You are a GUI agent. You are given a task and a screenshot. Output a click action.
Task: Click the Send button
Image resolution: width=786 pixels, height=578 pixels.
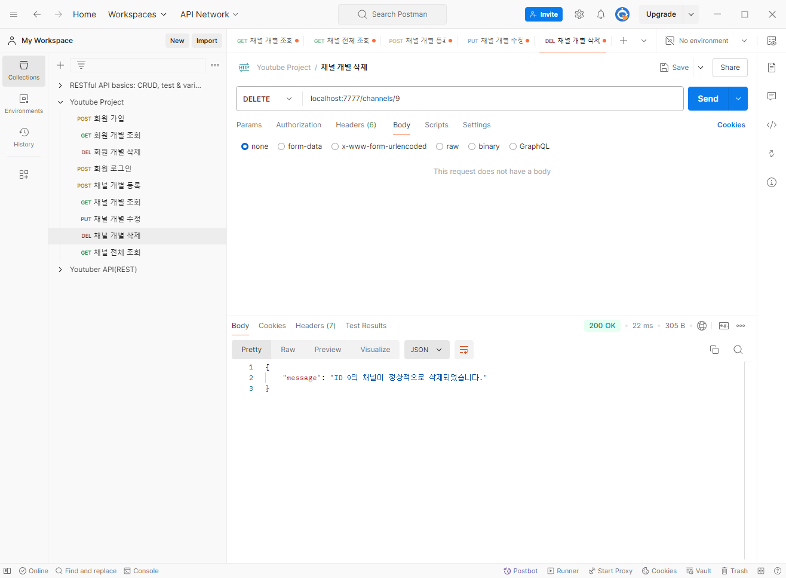[x=709, y=99]
